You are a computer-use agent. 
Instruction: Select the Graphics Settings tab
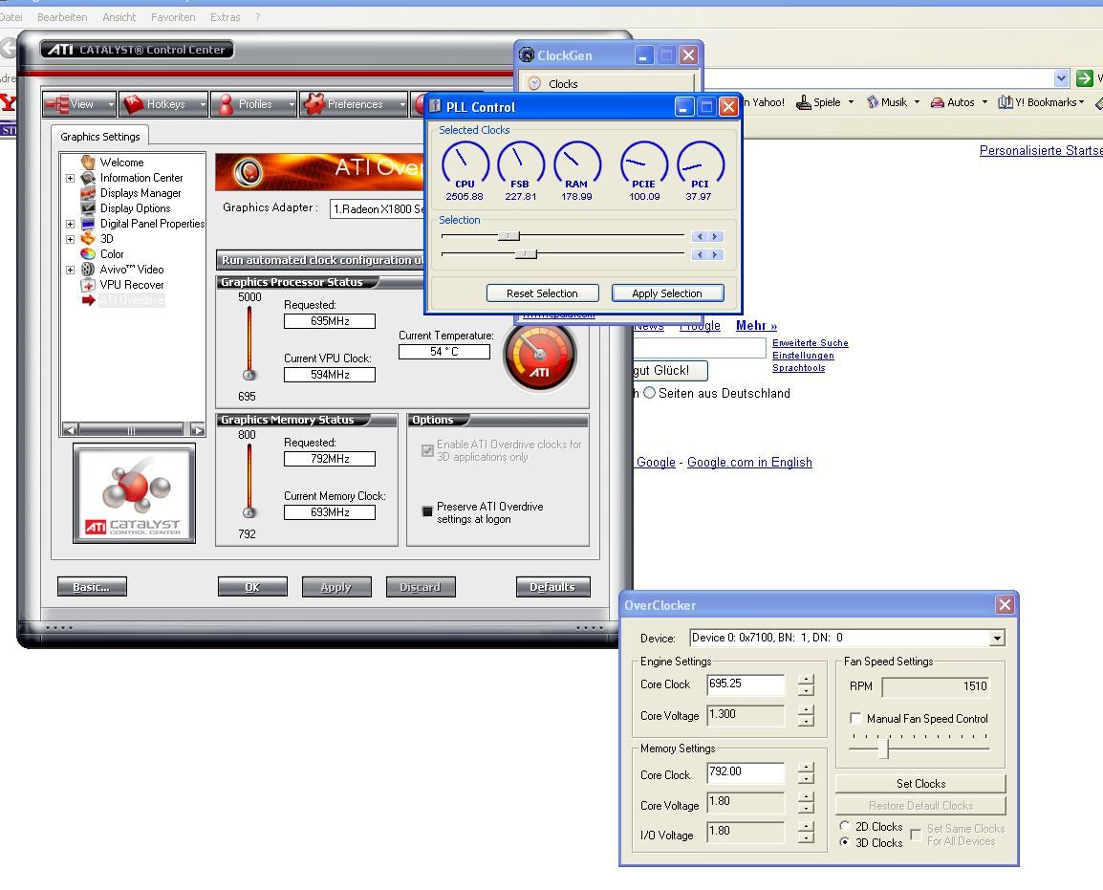[x=100, y=137]
